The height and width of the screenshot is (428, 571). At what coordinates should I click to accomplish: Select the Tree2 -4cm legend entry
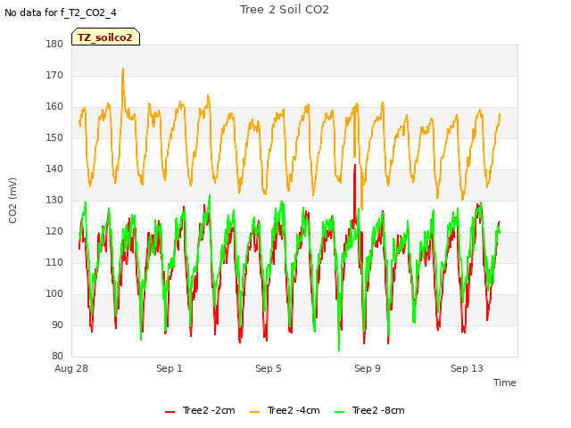(285, 410)
